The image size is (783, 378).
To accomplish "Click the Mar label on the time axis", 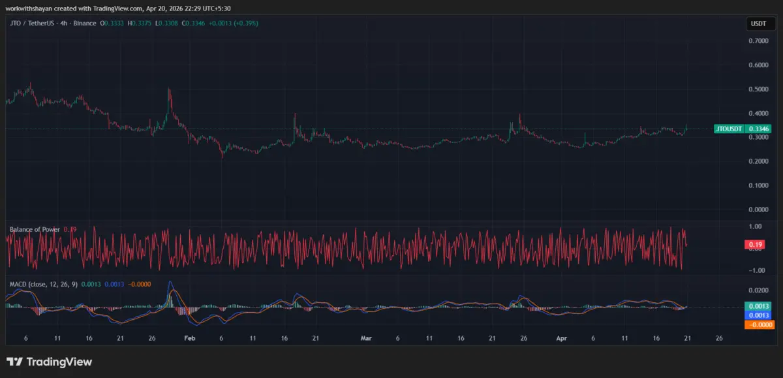I will point(366,338).
